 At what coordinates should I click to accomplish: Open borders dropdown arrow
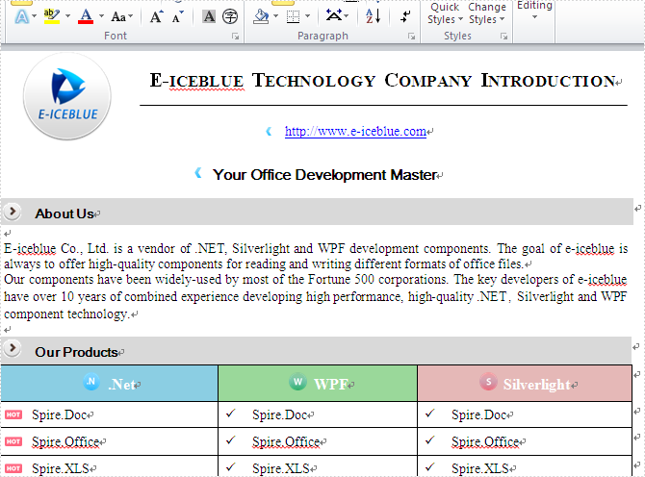click(307, 16)
